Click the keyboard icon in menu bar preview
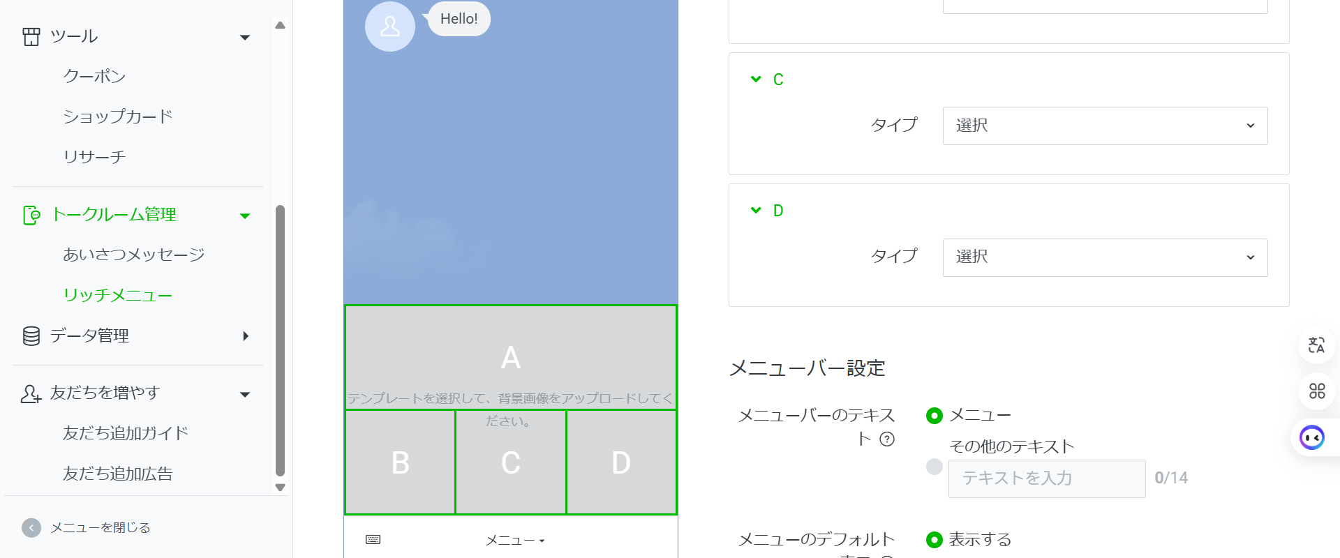This screenshot has width=1340, height=558. click(x=373, y=539)
